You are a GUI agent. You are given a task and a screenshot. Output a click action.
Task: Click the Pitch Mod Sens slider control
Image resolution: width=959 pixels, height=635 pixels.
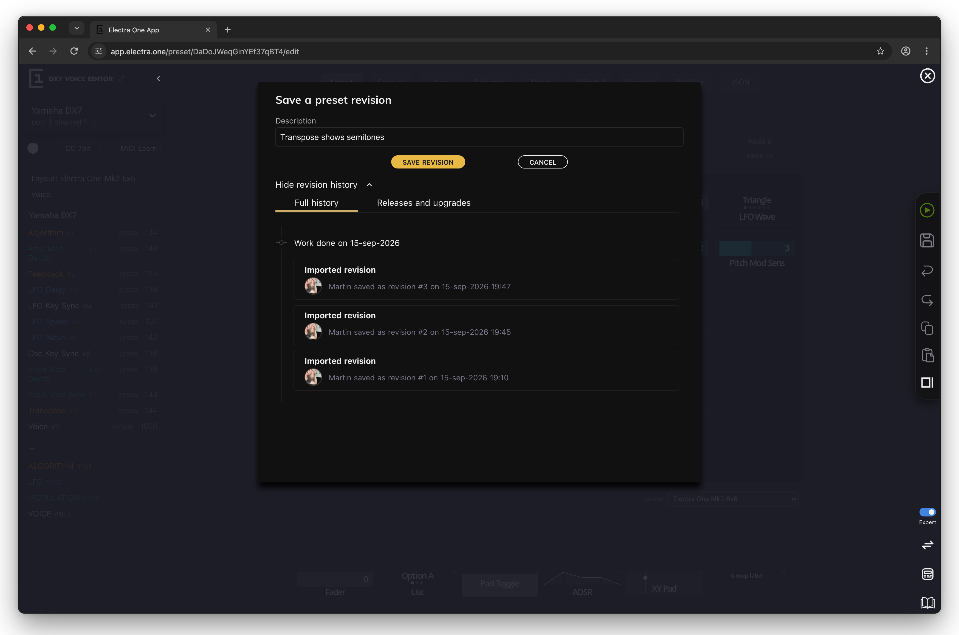click(757, 248)
